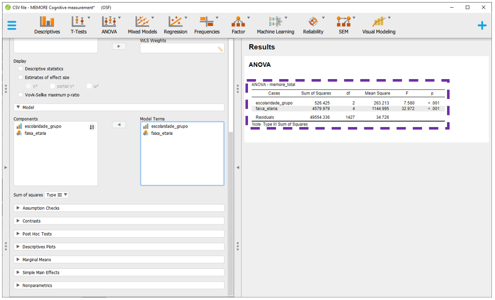The image size is (495, 300).
Task: Select faixa_etaria in Model Terms list
Action: [x=162, y=133]
